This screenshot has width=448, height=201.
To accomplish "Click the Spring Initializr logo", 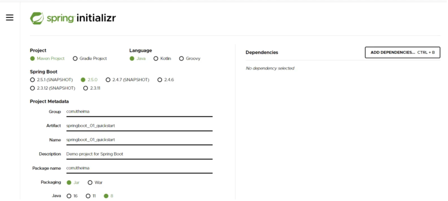I will pos(73,18).
